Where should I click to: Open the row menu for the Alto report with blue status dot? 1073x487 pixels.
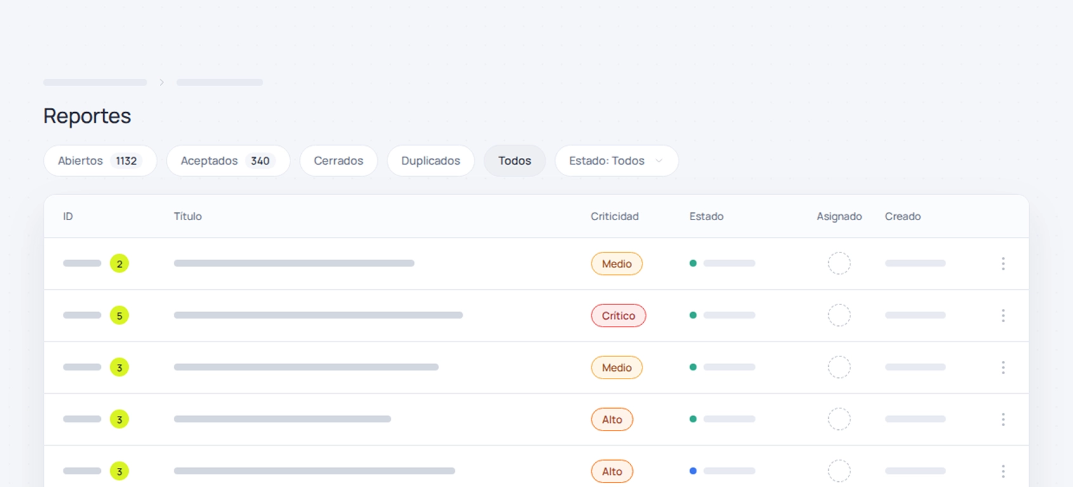click(x=1003, y=471)
